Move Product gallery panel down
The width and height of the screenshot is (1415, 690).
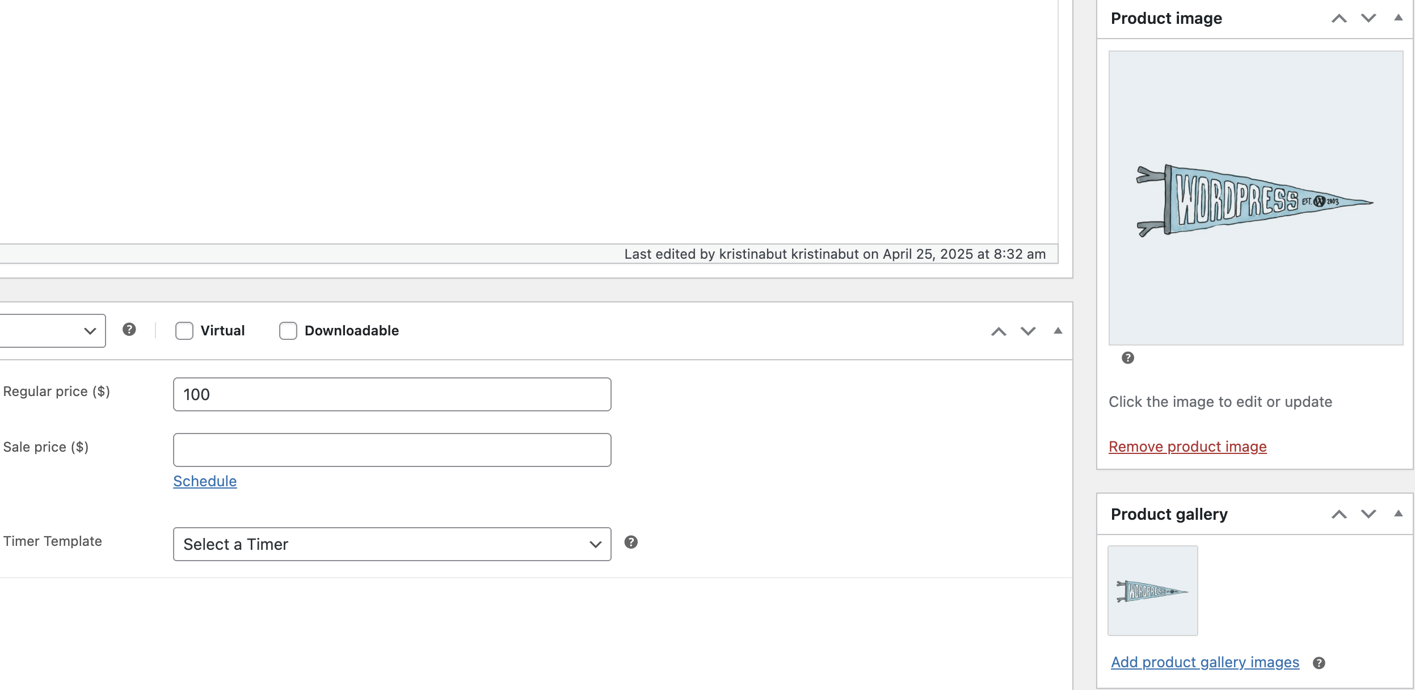[x=1368, y=515]
